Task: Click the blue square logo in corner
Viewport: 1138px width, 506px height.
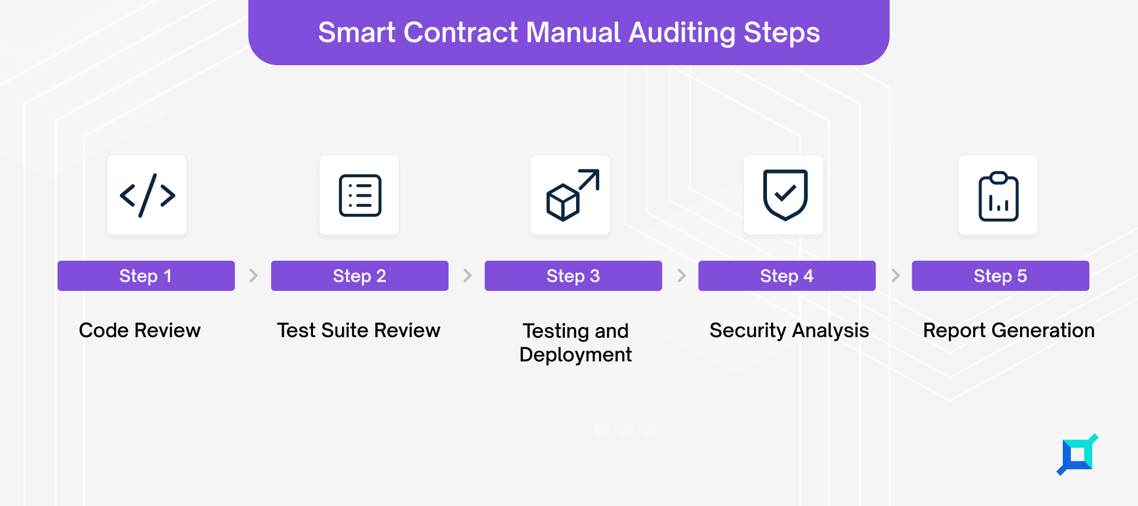Action: (x=1078, y=454)
